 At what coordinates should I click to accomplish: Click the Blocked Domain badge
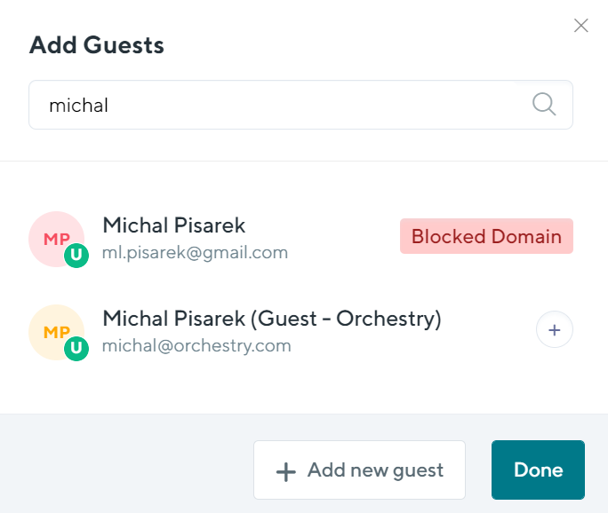[x=486, y=236]
